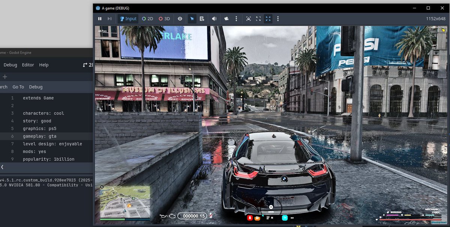Viewport: 450px width, 227px height.
Task: Toggle selection visibility eye icon
Action: pyautogui.click(x=180, y=19)
